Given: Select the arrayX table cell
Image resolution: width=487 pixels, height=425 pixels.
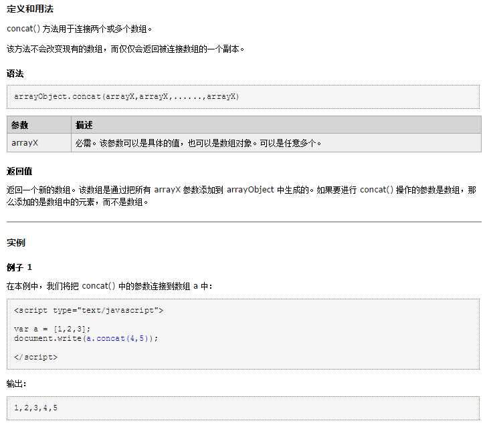Looking at the screenshot, I should pos(39,143).
